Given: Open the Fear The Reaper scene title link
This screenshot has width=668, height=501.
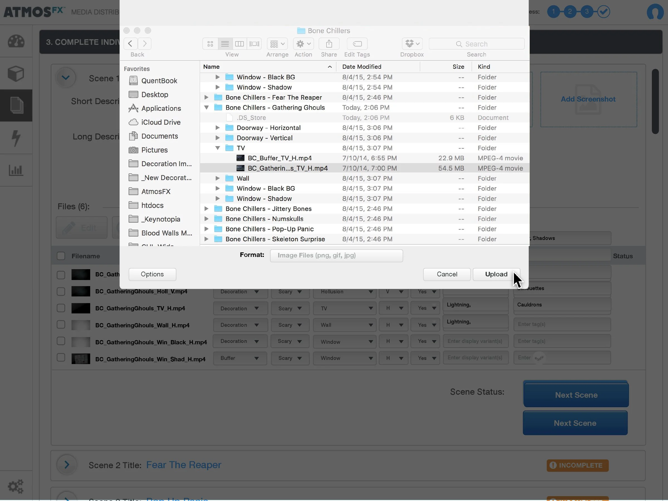Looking at the screenshot, I should [x=184, y=465].
